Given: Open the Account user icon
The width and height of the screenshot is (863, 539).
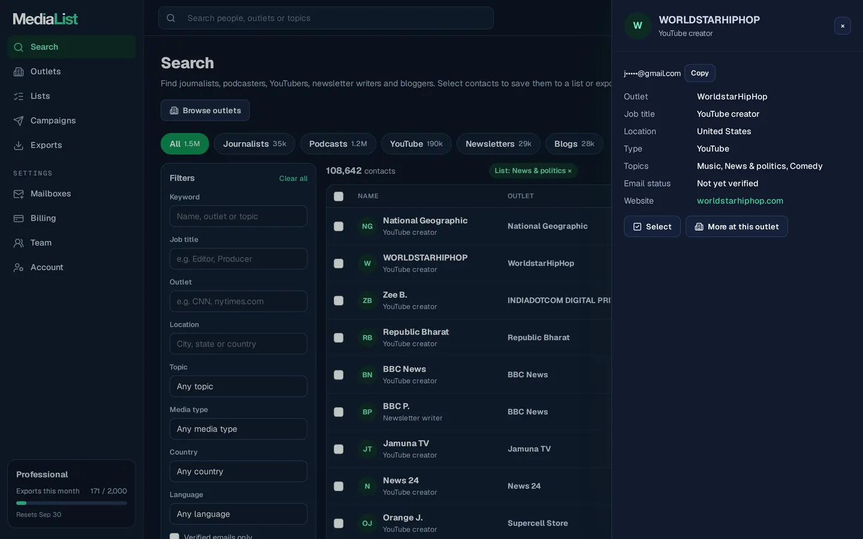Looking at the screenshot, I should pyautogui.click(x=19, y=268).
